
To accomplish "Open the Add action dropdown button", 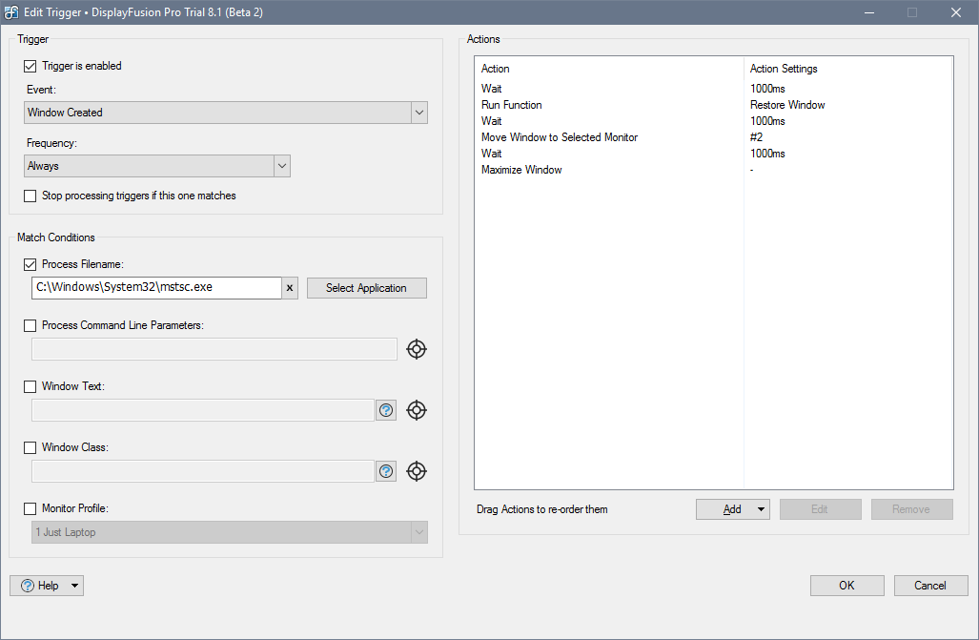I will tap(732, 509).
